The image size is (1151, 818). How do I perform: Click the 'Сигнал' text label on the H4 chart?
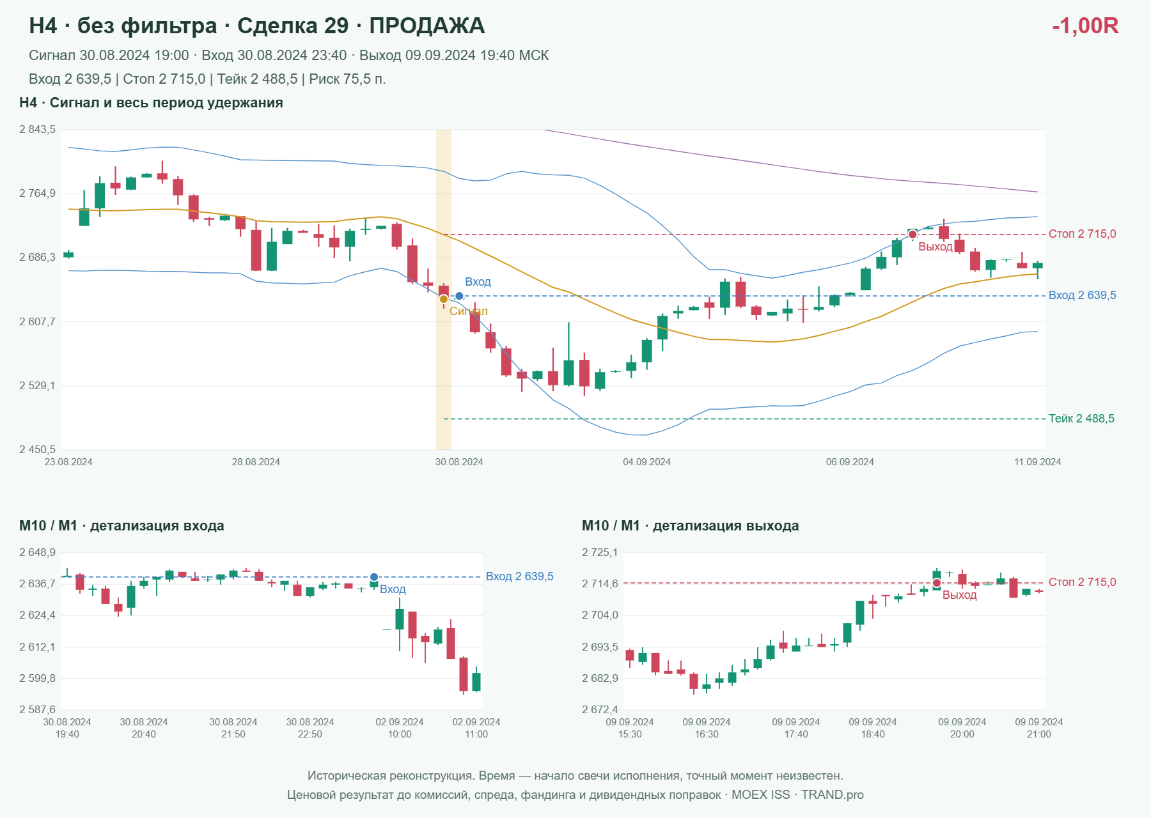(469, 311)
